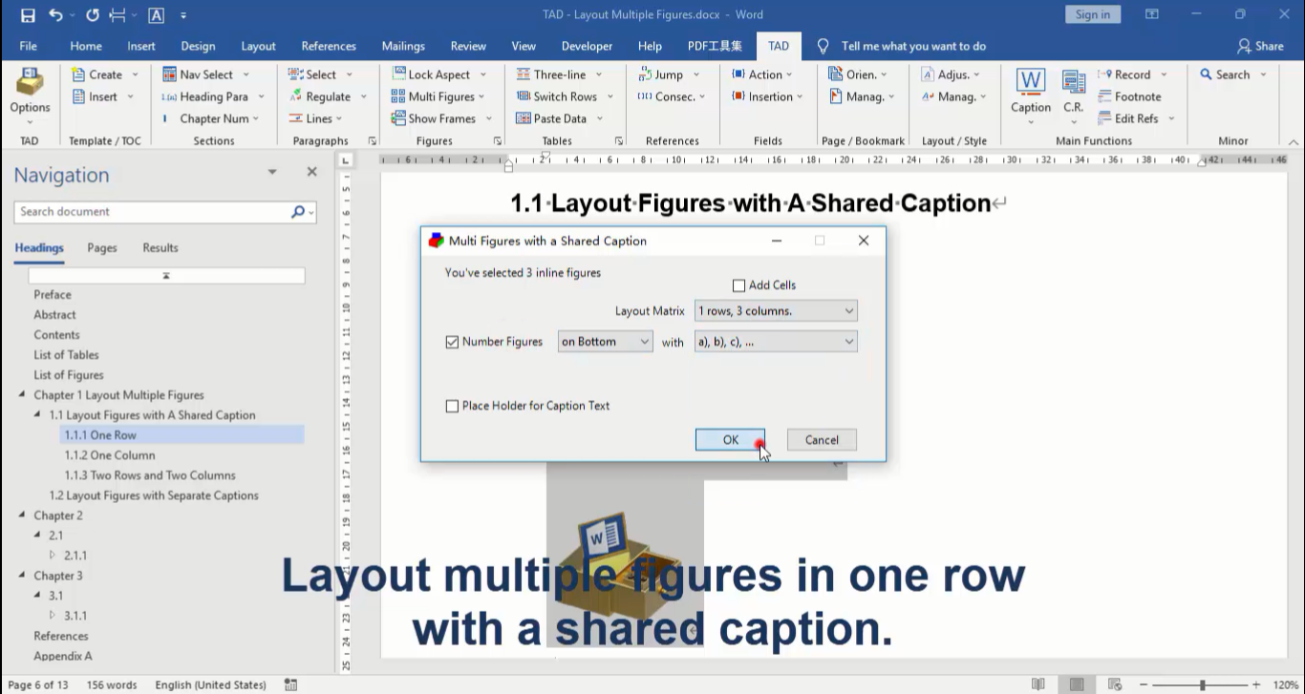
Task: Click Heading Para tool
Action: click(211, 96)
